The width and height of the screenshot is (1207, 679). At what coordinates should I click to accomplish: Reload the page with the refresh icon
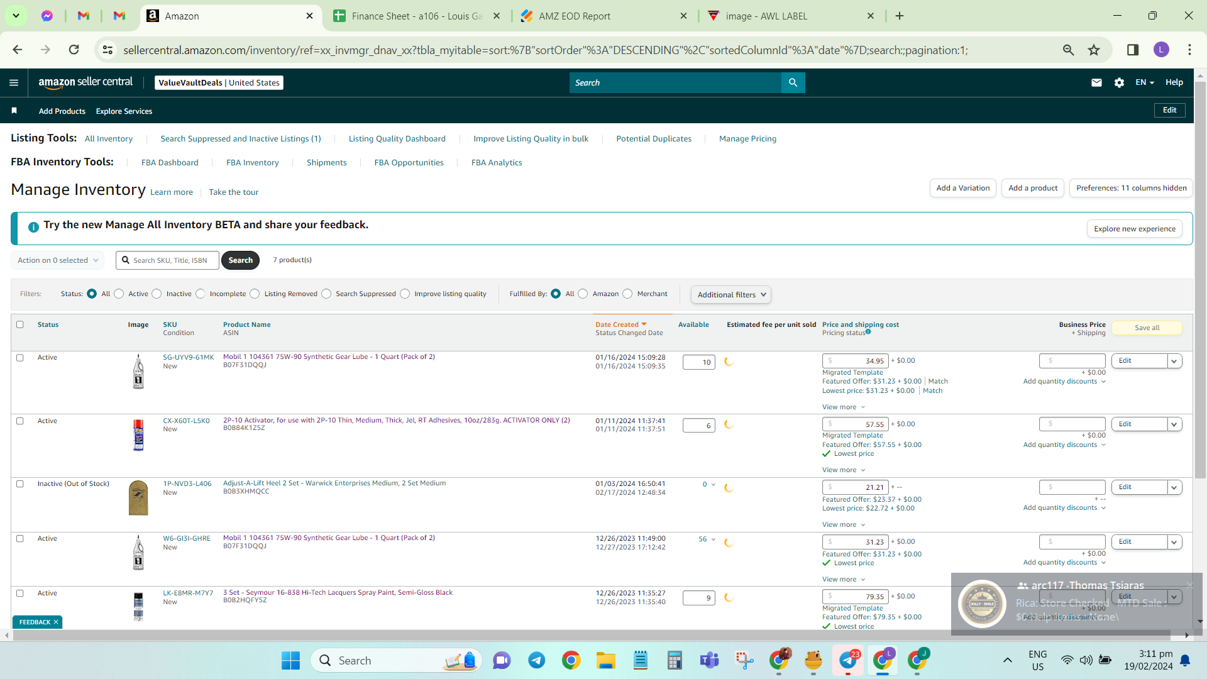pyautogui.click(x=74, y=50)
